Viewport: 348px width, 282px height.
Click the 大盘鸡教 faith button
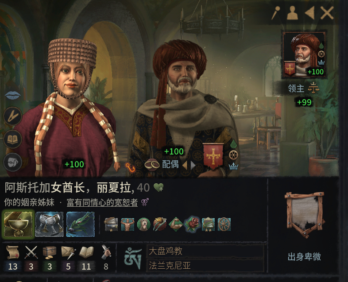(x=205, y=251)
